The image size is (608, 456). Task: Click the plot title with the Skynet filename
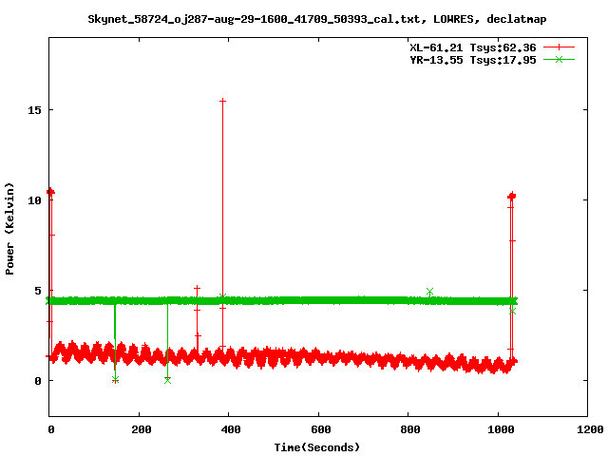(316, 19)
